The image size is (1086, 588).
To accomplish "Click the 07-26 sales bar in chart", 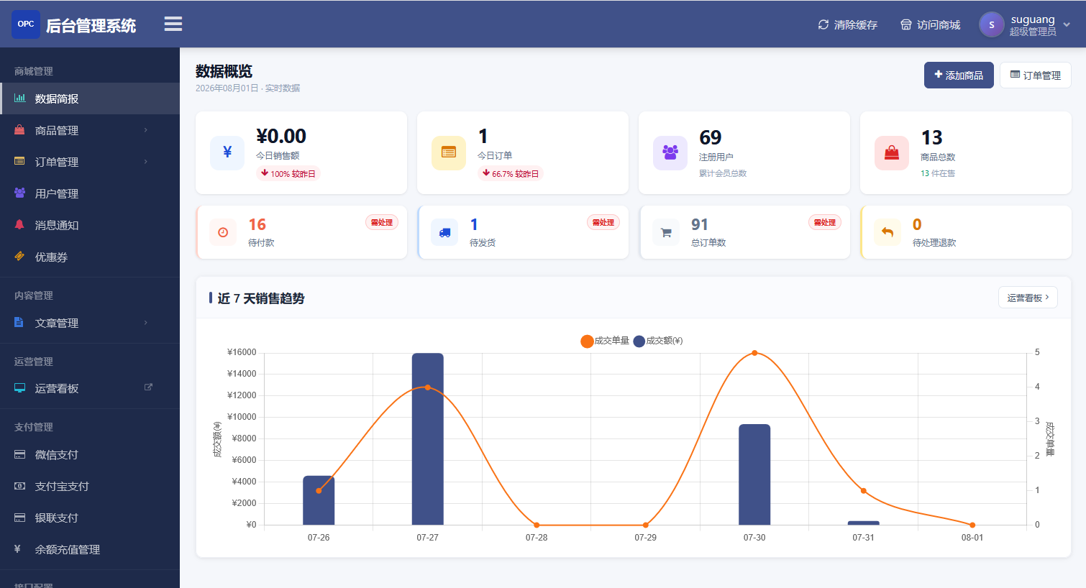I will [x=319, y=500].
